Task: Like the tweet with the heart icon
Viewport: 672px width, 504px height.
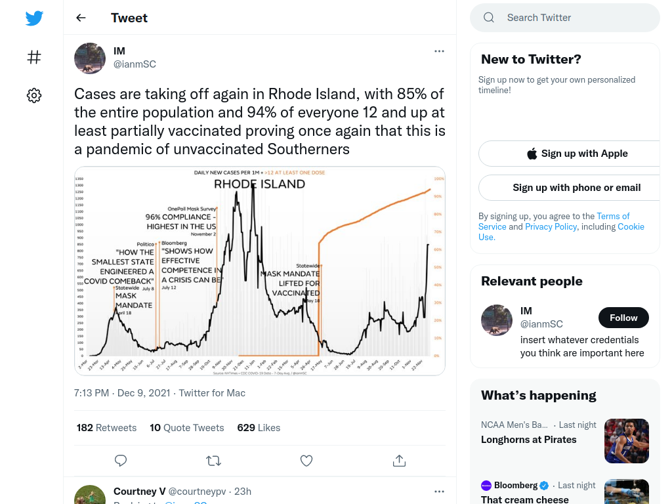Action: coord(306,461)
